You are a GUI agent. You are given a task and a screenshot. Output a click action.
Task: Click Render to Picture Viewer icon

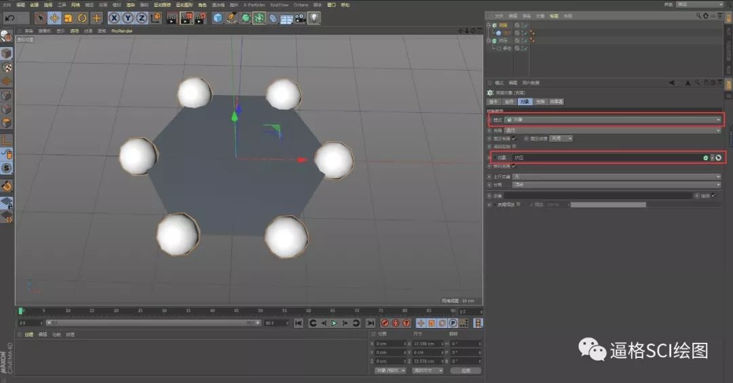pyautogui.click(x=187, y=18)
